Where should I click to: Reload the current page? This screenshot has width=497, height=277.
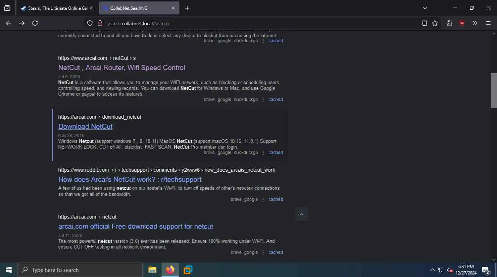click(35, 23)
